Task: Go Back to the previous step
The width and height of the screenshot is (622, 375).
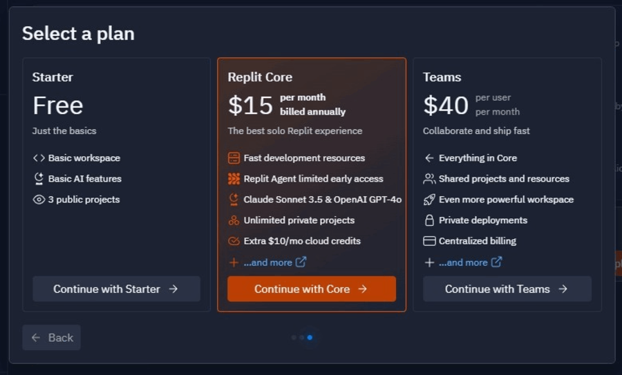Action: click(x=52, y=337)
